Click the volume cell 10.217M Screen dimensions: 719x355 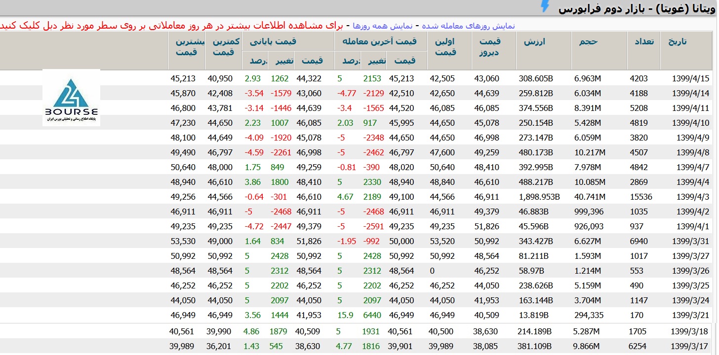click(590, 152)
